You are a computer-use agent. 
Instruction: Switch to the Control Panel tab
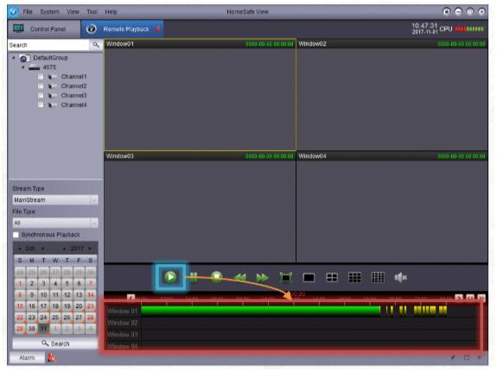[x=44, y=28]
